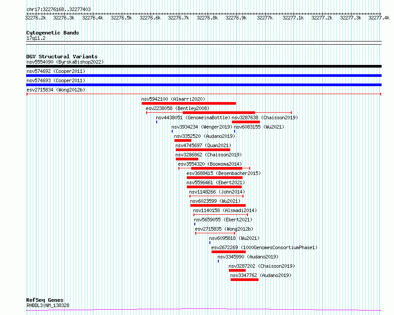Click the nsv5554090 (ByrskaBishop2022) variant label
This screenshot has height=315, width=394.
[65, 62]
